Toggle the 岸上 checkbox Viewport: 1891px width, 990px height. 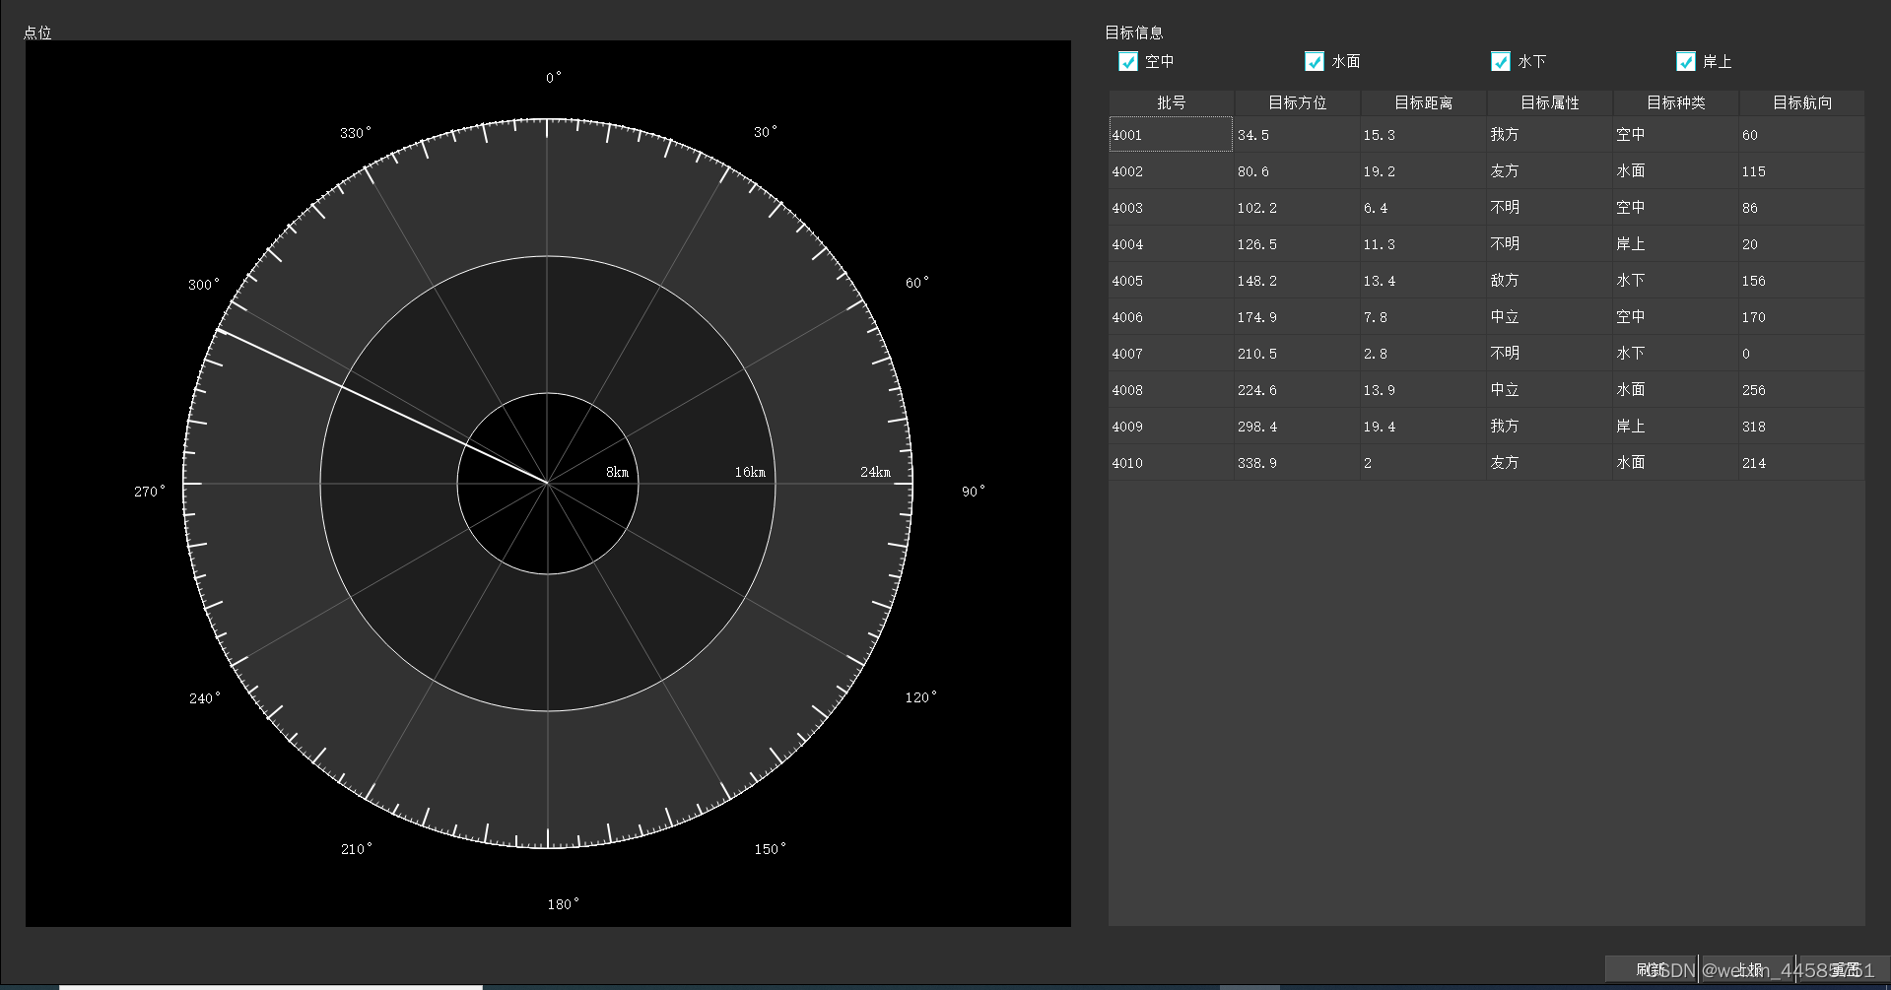[1686, 62]
